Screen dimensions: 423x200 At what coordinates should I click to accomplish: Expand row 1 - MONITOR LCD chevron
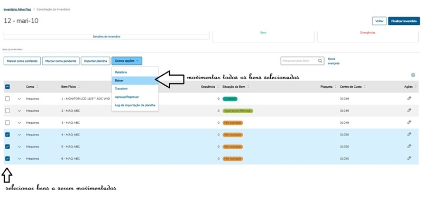(19, 99)
